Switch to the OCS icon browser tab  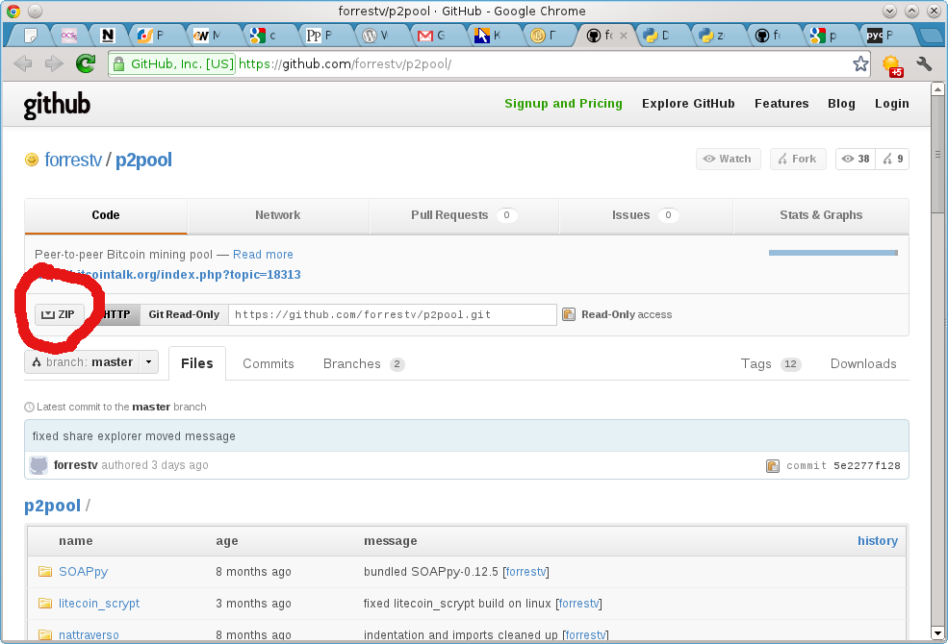[x=69, y=36]
